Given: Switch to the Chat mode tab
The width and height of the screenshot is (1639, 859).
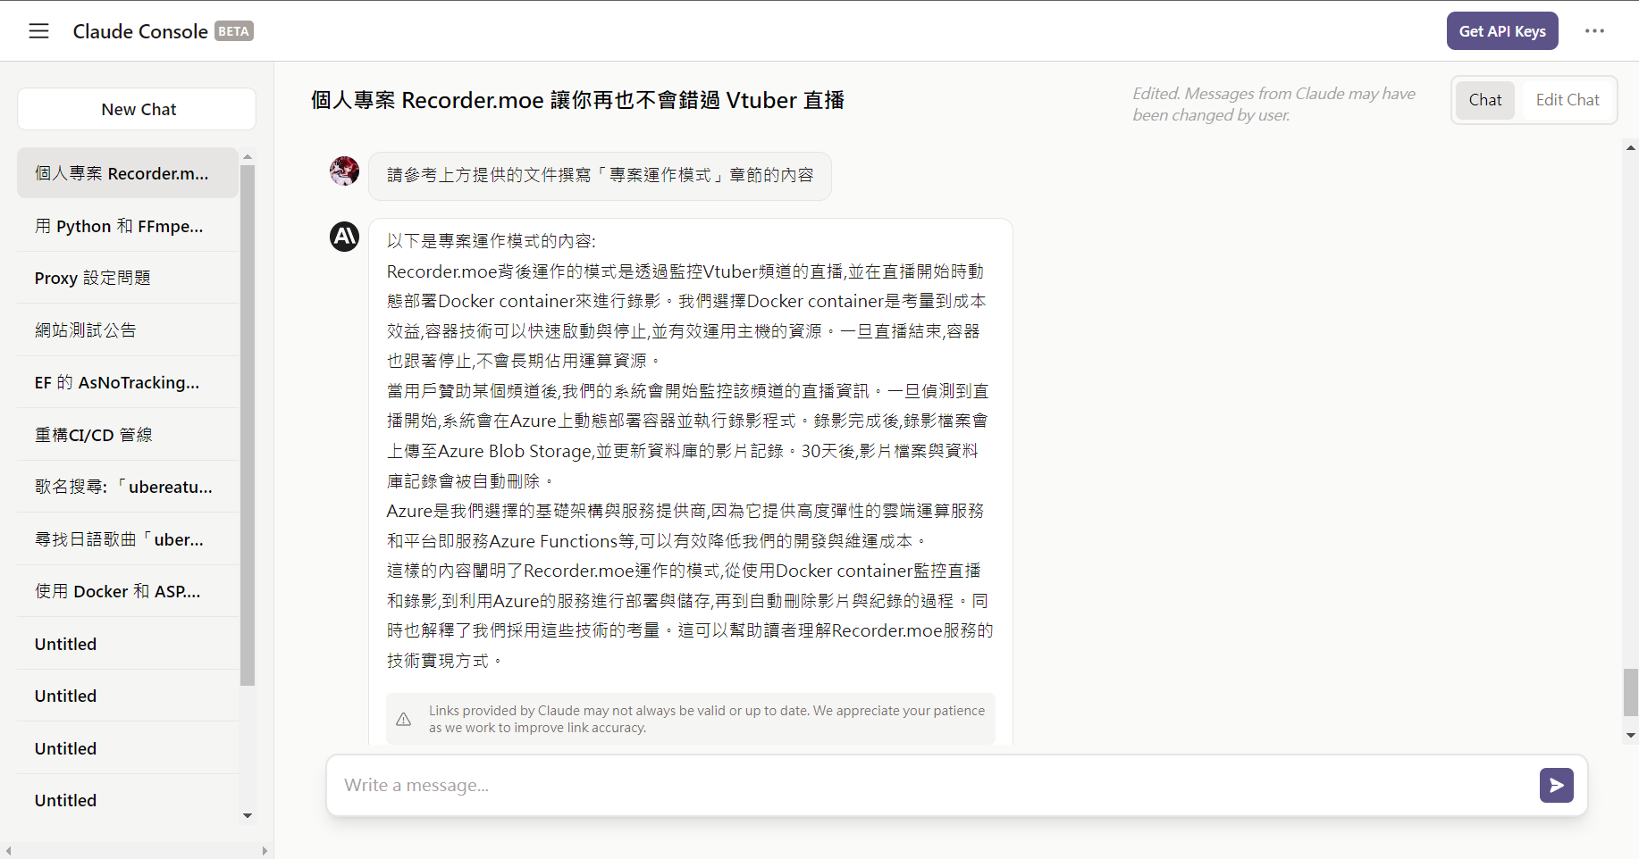Looking at the screenshot, I should [1484, 100].
